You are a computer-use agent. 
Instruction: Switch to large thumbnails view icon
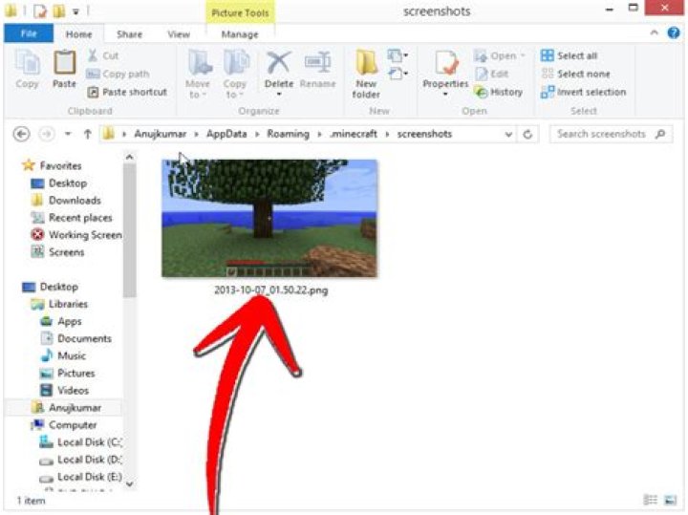(x=670, y=500)
